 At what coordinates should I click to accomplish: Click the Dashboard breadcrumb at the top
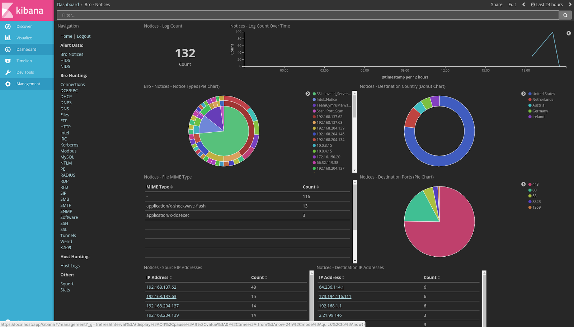click(68, 4)
